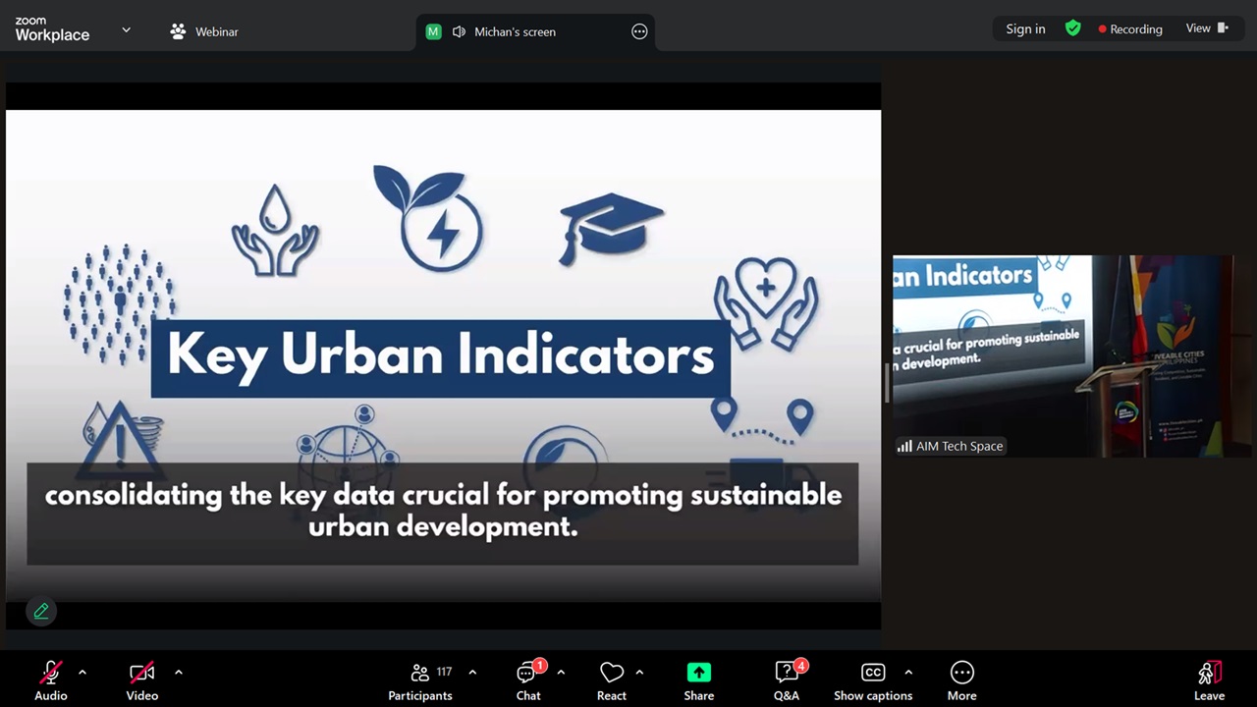Open the Participants panel
This screenshot has height=707, width=1257.
coord(420,680)
